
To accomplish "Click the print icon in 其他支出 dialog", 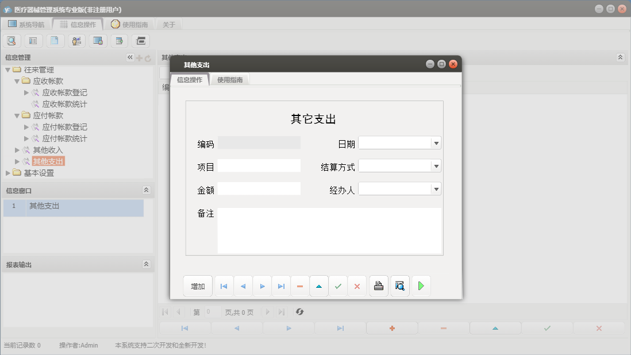I will 378,285.
